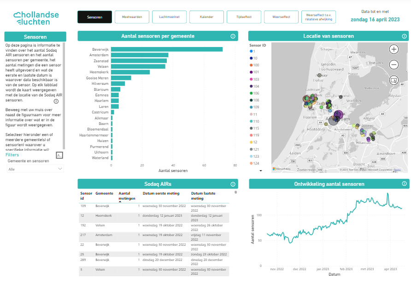The width and height of the screenshot is (411, 284).
Task: Click the large purple Amsterdam sensor bubble
Action: tap(338, 115)
